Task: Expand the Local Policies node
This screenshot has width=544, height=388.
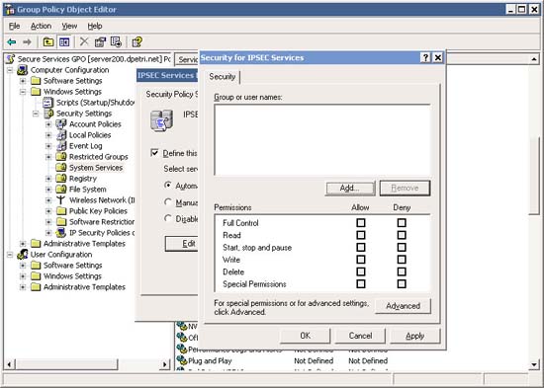Action: pyautogui.click(x=48, y=135)
